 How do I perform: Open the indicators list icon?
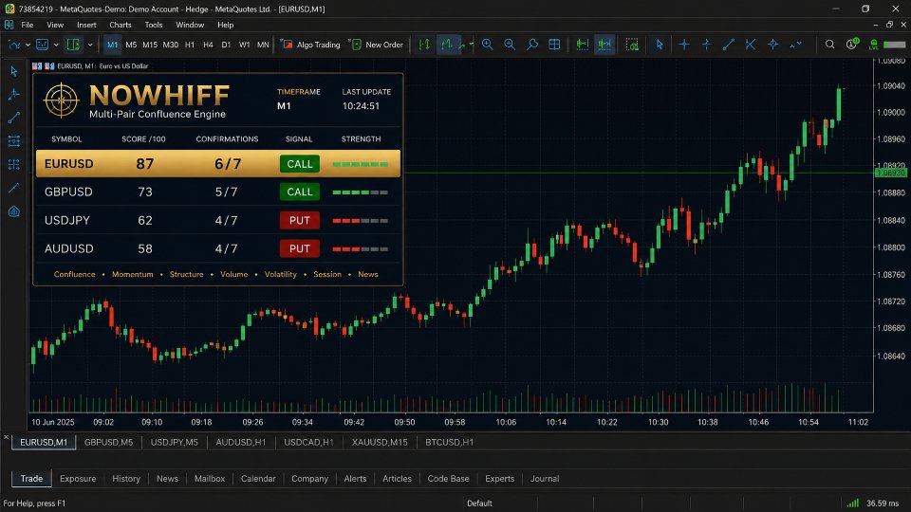point(43,45)
